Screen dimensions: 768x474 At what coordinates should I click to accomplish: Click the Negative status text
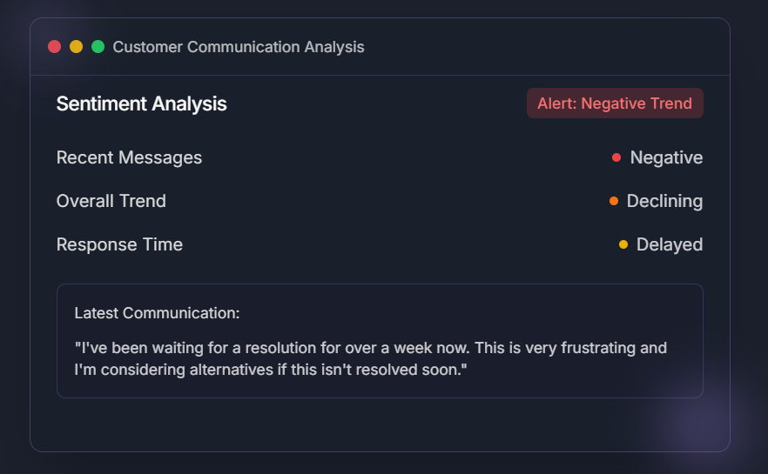666,157
